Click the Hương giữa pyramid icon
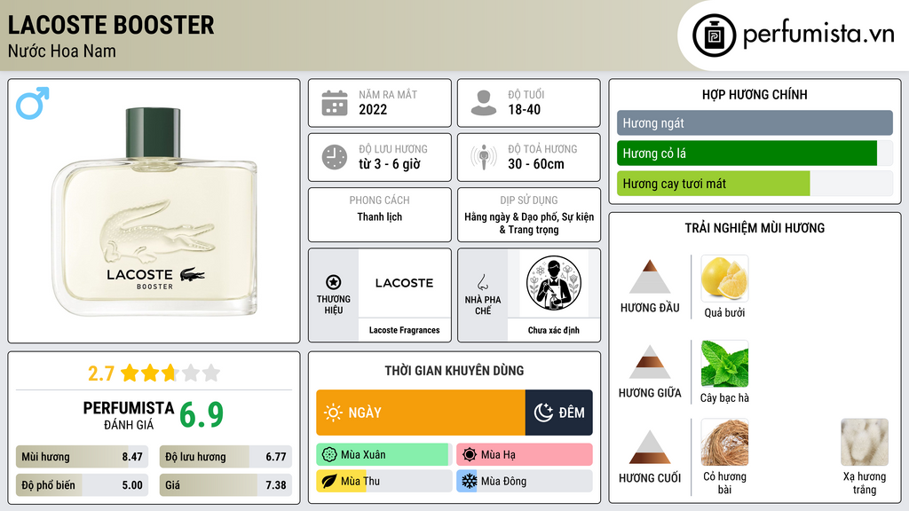909x511 pixels. (x=650, y=362)
